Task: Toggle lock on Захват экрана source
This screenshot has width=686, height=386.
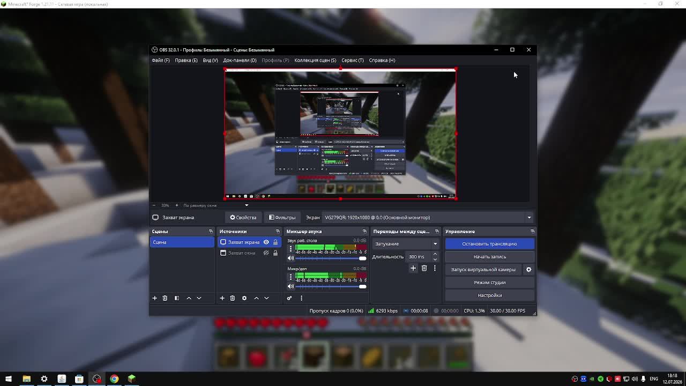Action: click(275, 242)
